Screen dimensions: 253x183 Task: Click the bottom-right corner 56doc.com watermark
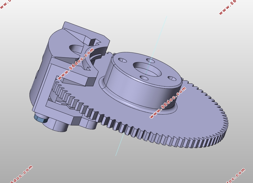coord(236,176)
